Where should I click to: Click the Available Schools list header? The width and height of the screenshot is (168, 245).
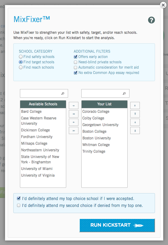click(43, 104)
